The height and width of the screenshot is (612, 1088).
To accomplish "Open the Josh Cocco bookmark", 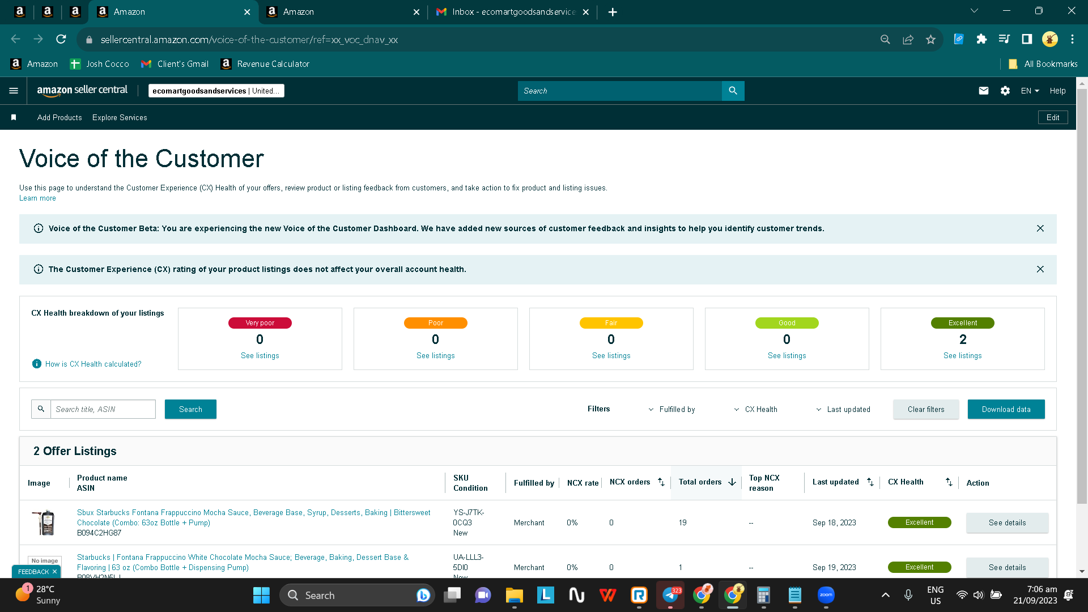I will click(x=100, y=64).
